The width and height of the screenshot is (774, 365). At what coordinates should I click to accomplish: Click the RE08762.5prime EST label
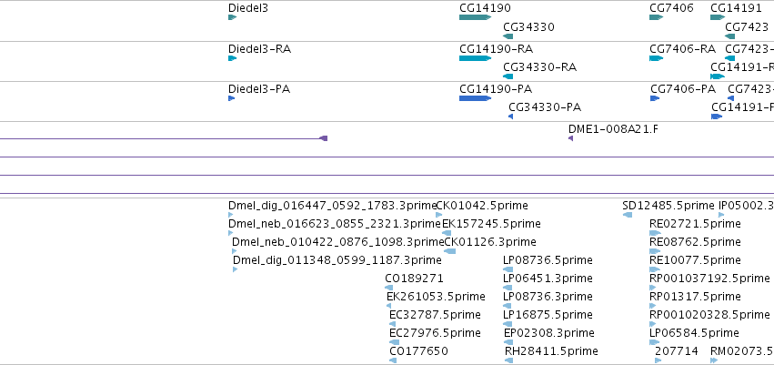pyautogui.click(x=695, y=242)
